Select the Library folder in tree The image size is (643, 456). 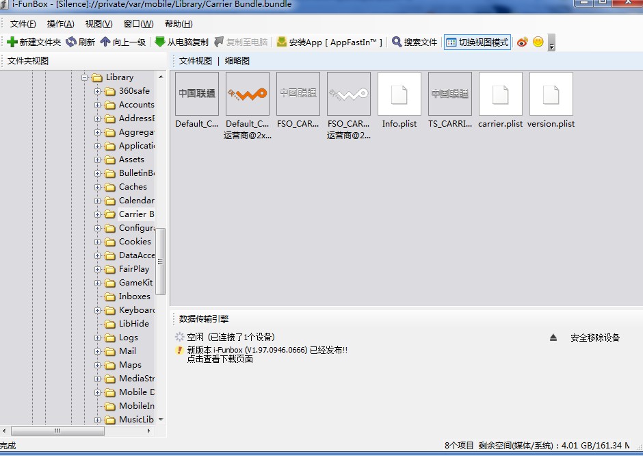119,77
